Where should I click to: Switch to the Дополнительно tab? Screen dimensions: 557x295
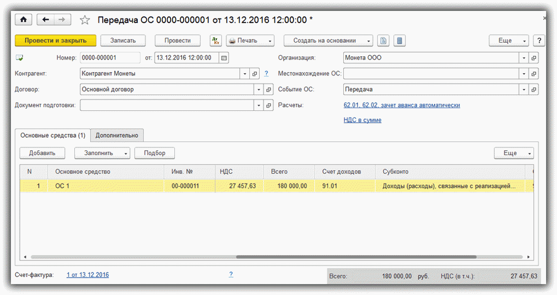[117, 135]
